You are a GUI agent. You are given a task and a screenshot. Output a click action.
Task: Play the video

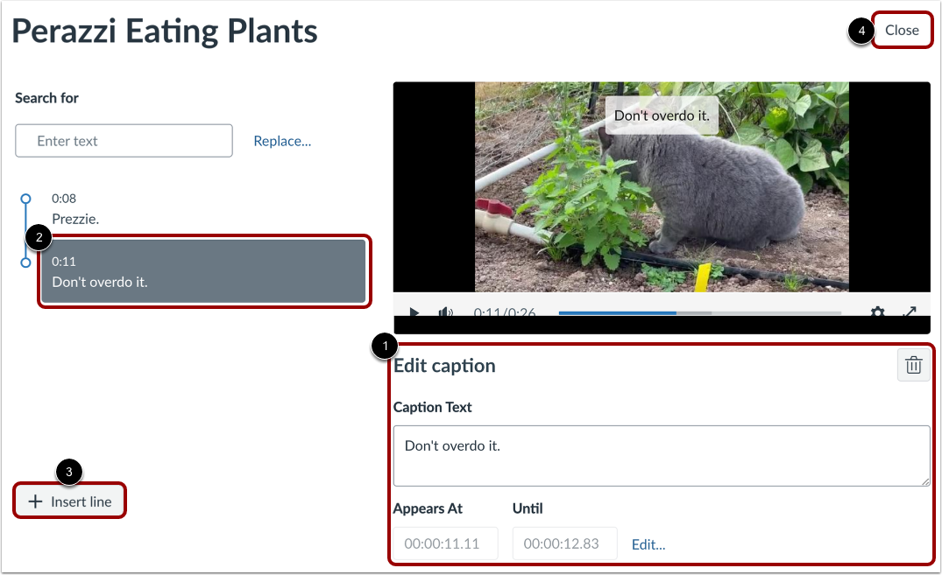pyautogui.click(x=413, y=312)
